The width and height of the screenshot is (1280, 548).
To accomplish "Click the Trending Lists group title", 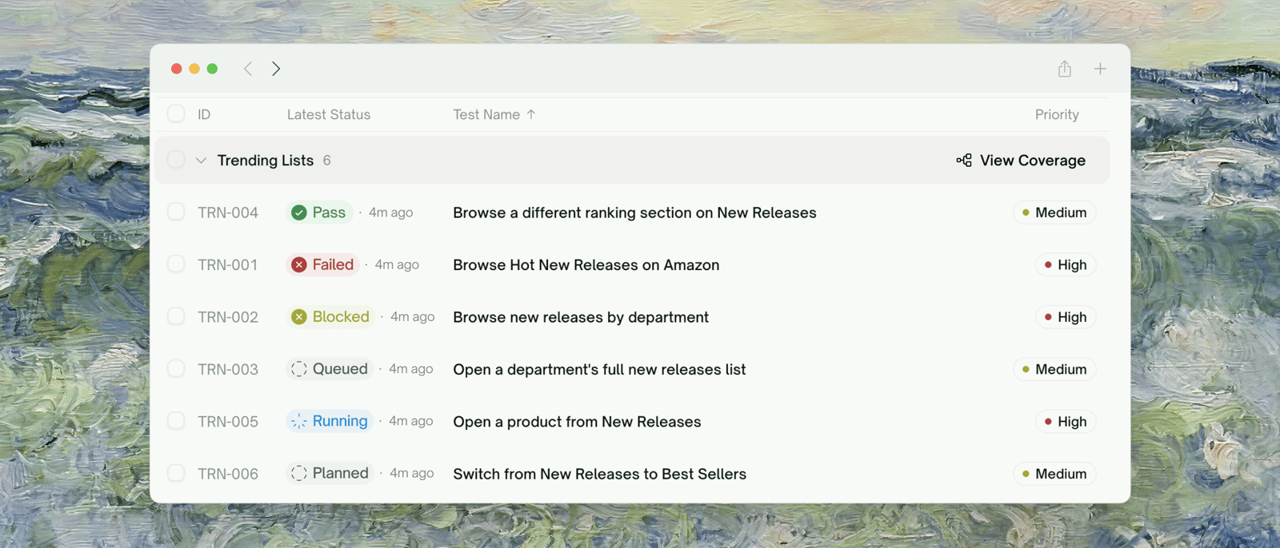I will click(266, 161).
